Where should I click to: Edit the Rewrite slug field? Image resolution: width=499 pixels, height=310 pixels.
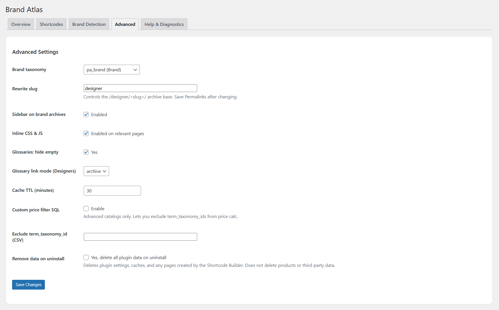140,88
